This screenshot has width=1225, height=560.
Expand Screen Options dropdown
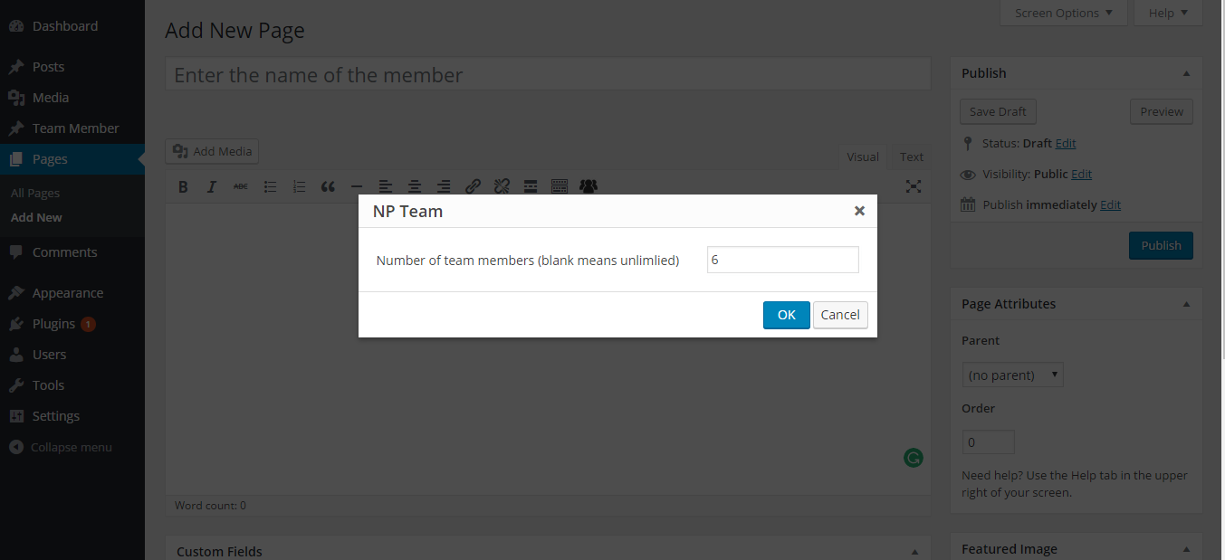coord(1064,13)
